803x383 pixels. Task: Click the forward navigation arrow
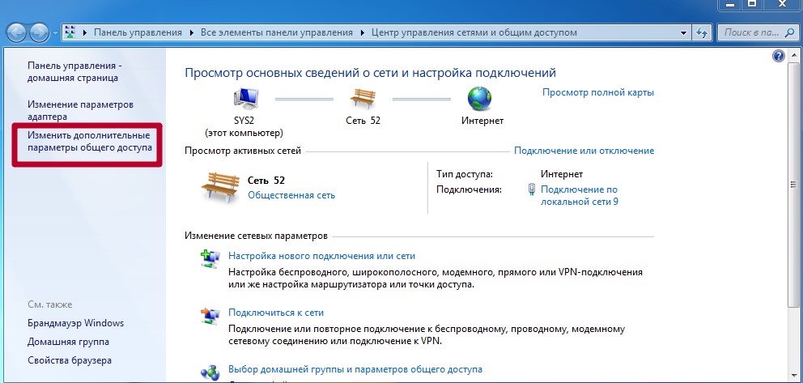pos(38,32)
